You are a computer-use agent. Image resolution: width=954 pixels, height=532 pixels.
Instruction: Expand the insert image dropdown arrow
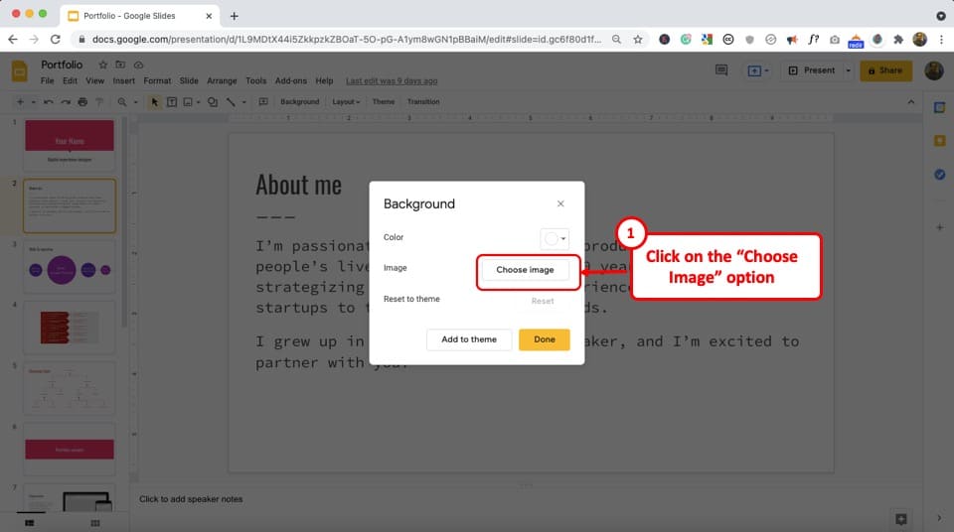[199, 102]
